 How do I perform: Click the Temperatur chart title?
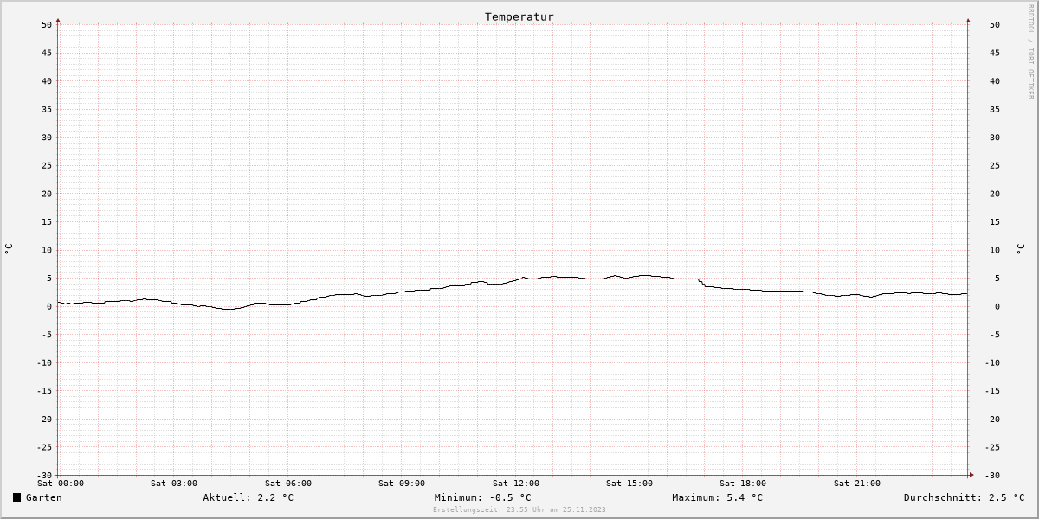pyautogui.click(x=519, y=16)
